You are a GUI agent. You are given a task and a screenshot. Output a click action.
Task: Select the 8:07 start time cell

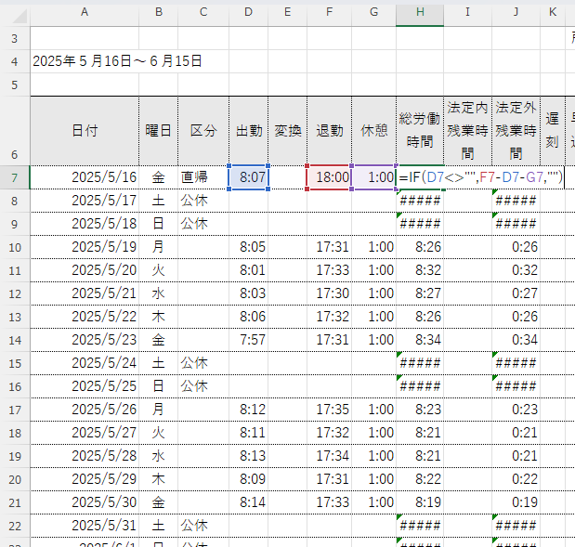[x=249, y=177]
